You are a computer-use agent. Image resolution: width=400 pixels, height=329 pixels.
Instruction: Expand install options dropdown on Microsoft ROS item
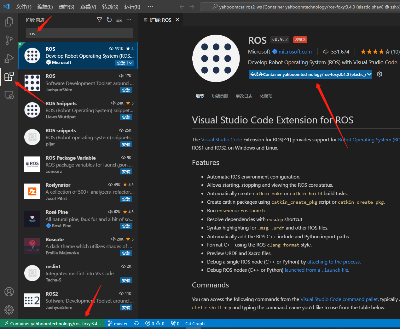pos(131,63)
